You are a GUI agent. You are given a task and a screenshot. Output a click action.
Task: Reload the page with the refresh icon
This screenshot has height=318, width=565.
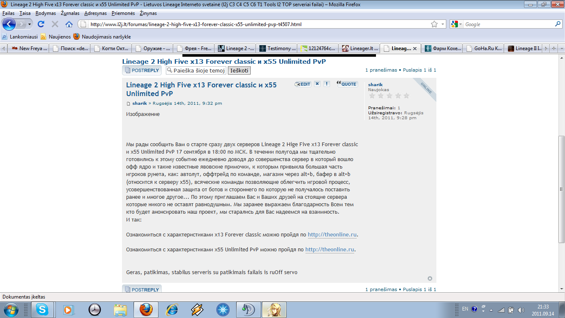point(41,24)
